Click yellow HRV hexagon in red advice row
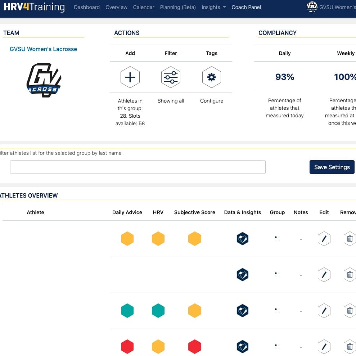This screenshot has width=356, height=356. click(158, 347)
